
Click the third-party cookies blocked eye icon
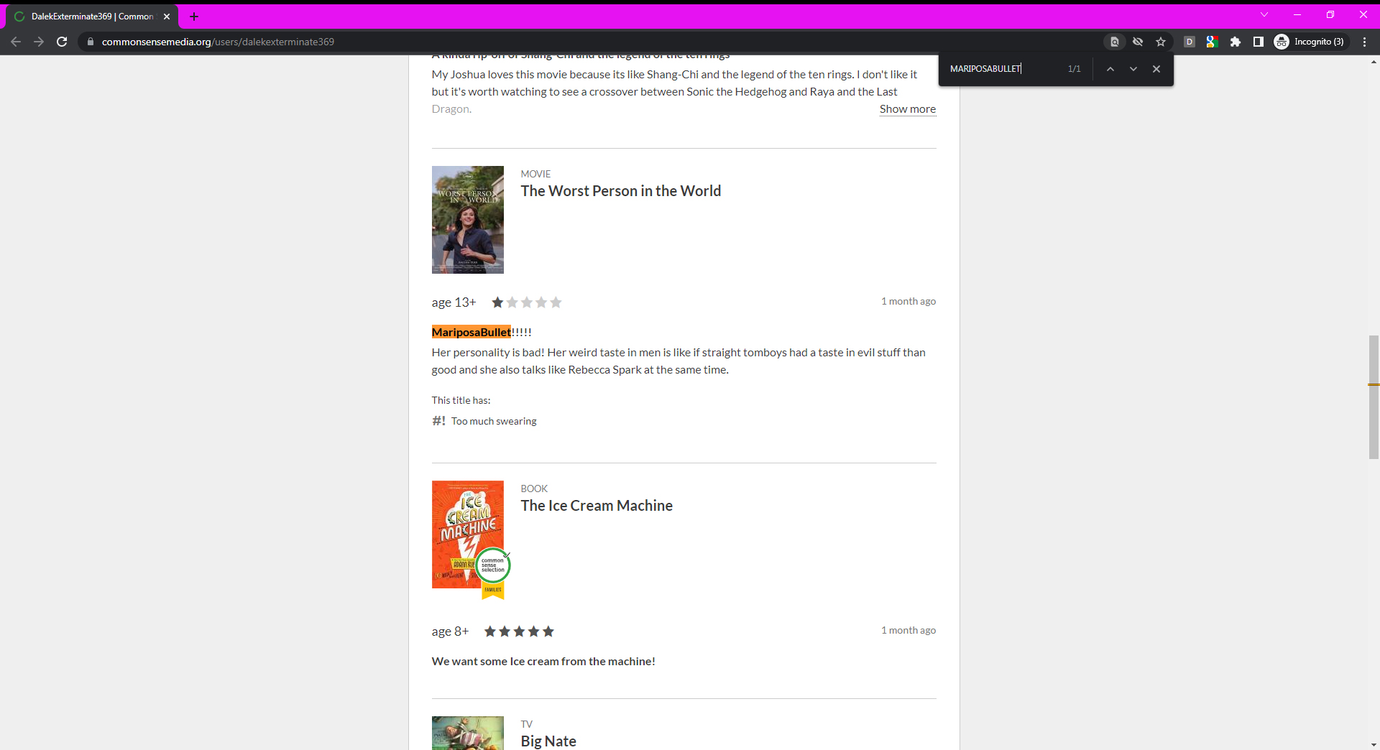click(1138, 42)
